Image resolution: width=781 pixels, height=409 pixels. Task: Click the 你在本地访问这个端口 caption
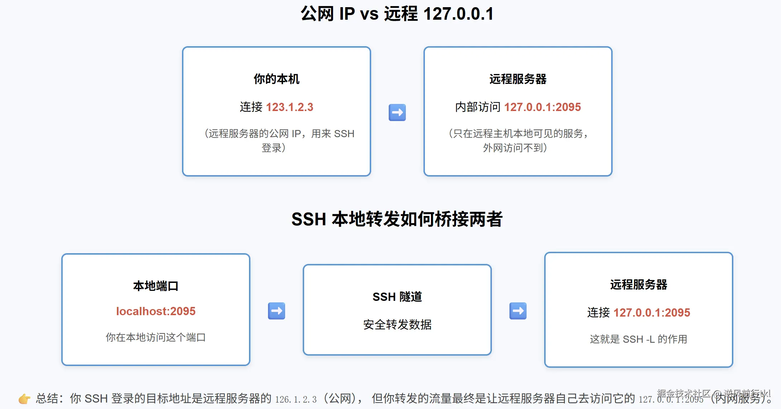click(x=156, y=337)
